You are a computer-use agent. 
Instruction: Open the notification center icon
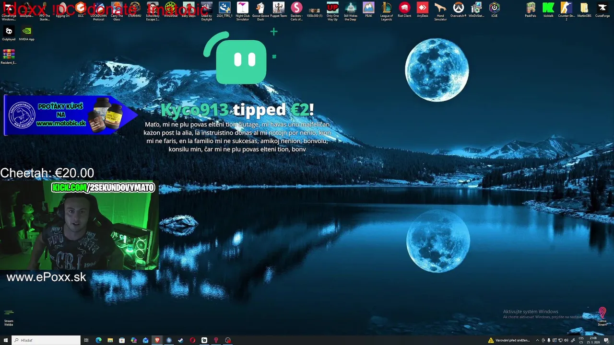point(606,340)
